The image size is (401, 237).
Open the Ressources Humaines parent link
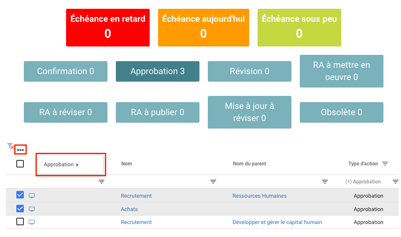click(259, 196)
